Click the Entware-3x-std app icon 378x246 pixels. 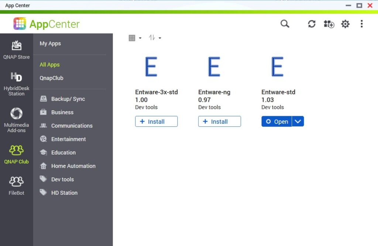[x=151, y=66]
